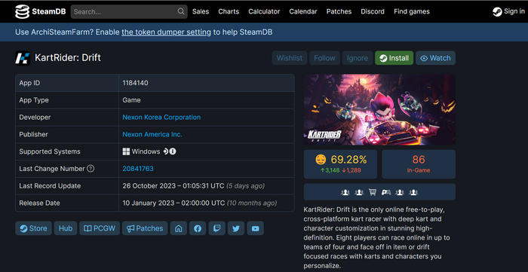Click the Patches button below the table
Image resolution: width=528 pixels, height=272 pixels.
click(x=145, y=228)
